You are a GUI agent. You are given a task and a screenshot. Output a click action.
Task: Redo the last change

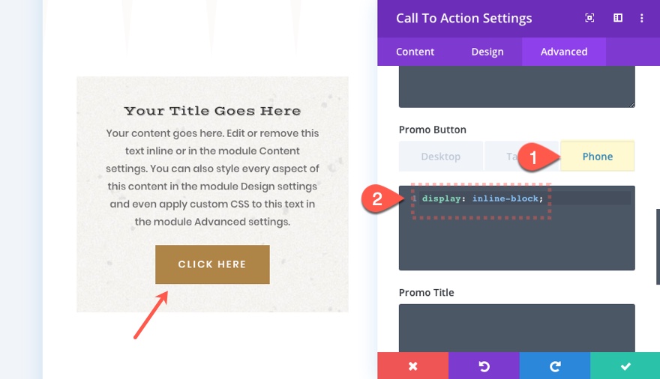pyautogui.click(x=555, y=366)
